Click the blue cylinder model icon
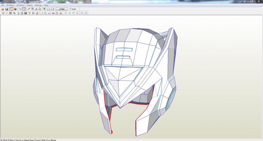 [32, 9]
